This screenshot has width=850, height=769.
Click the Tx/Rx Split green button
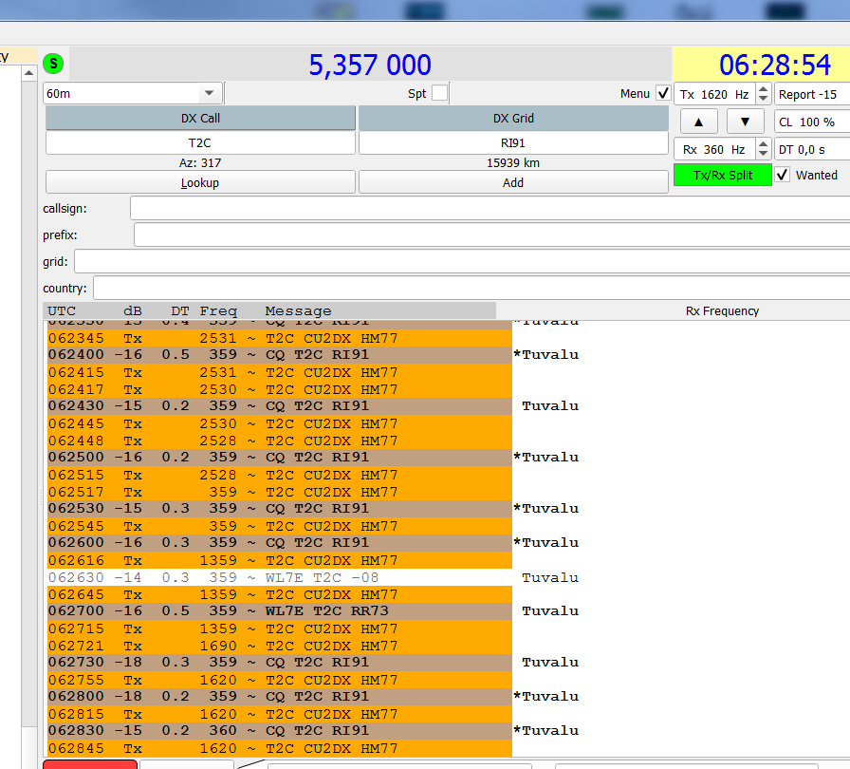723,176
